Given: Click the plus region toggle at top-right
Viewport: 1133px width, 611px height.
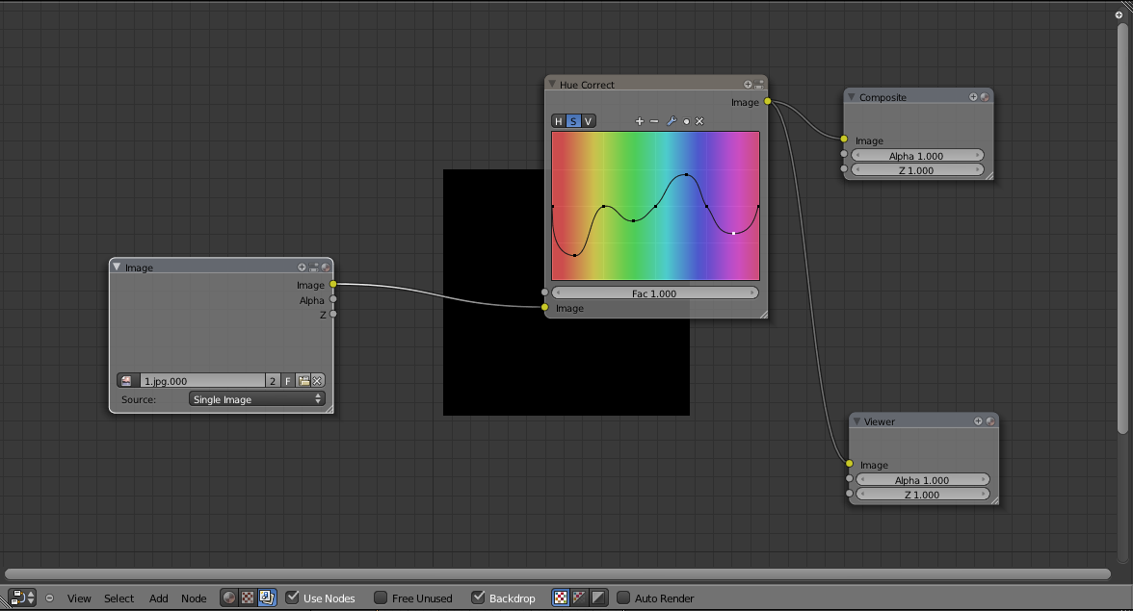Looking at the screenshot, I should tap(1119, 14).
